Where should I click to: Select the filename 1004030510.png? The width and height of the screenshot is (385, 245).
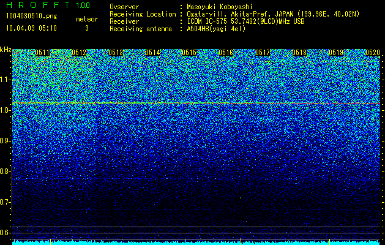point(32,16)
